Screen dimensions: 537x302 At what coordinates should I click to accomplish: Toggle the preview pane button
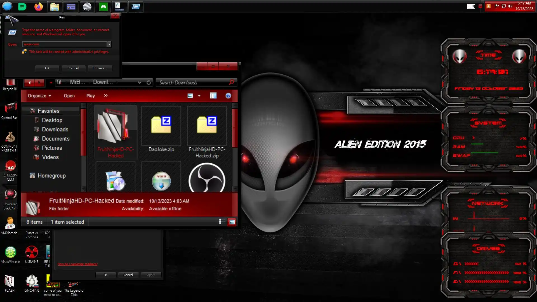[213, 96]
